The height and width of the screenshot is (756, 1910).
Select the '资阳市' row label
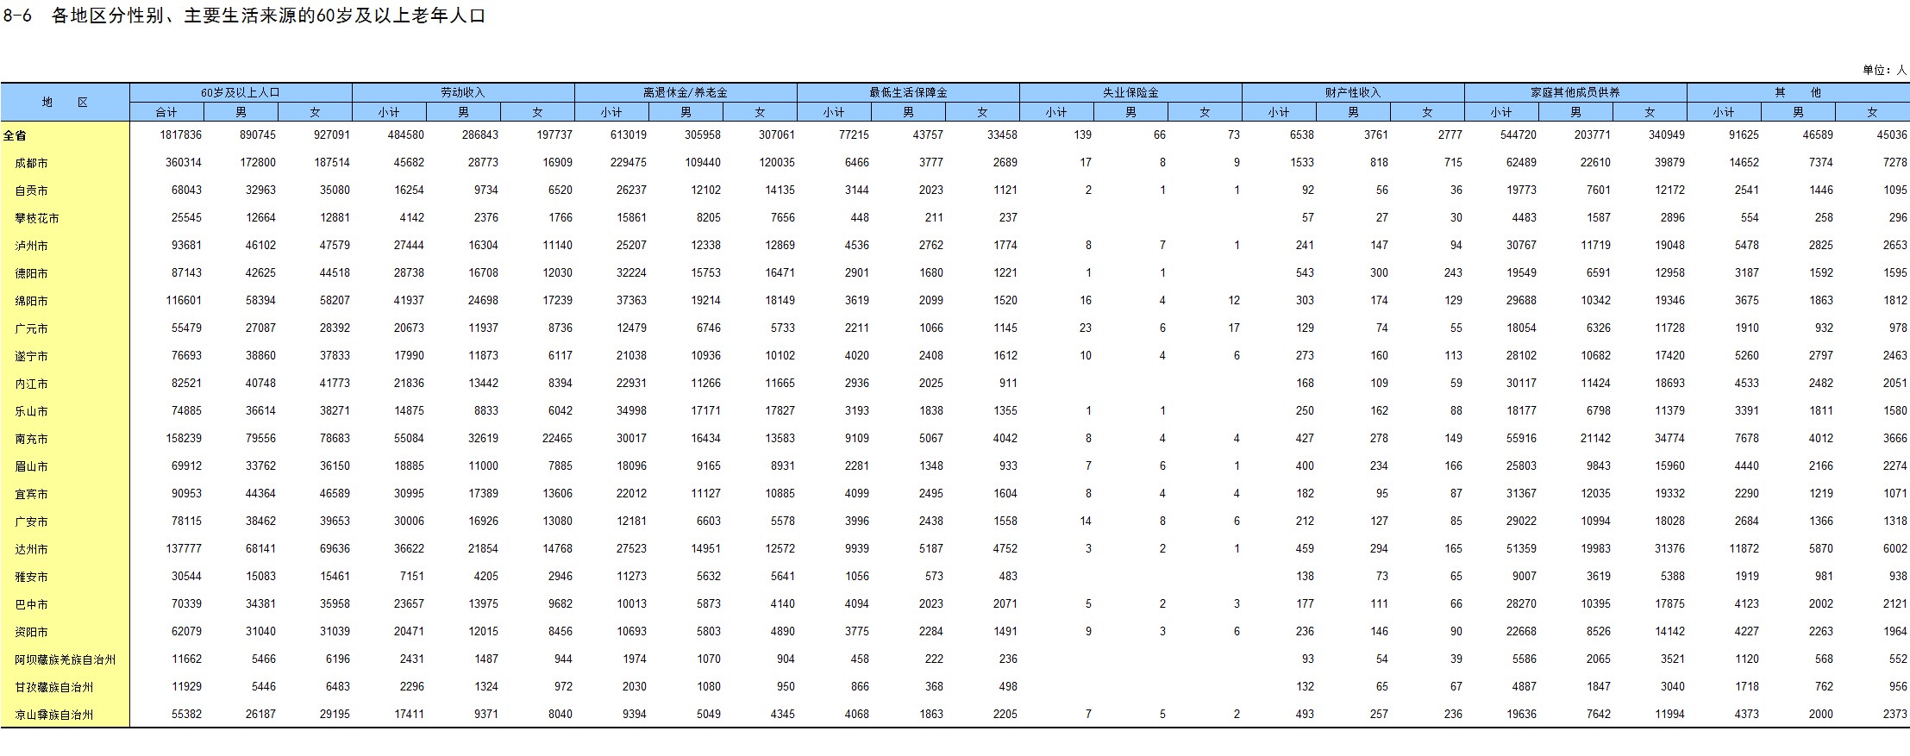[31, 632]
